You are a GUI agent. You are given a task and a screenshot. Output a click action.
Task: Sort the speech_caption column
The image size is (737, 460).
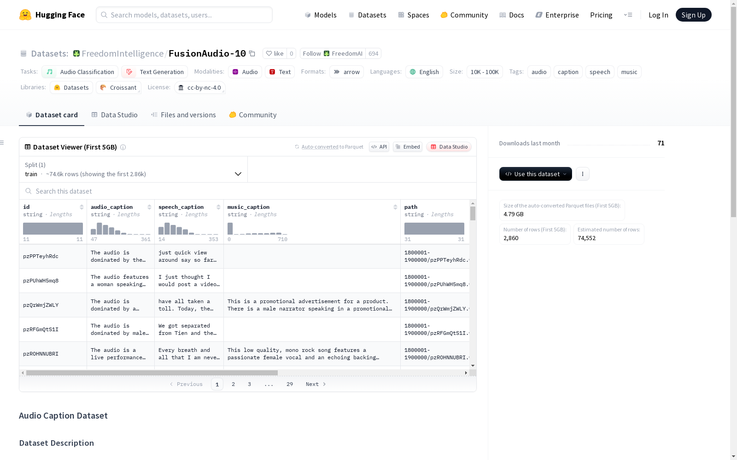point(218,207)
